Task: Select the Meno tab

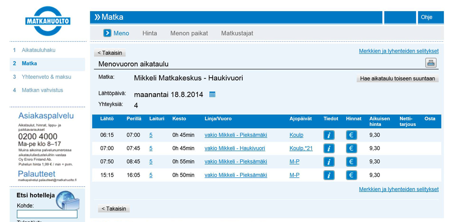Action: tap(121, 33)
